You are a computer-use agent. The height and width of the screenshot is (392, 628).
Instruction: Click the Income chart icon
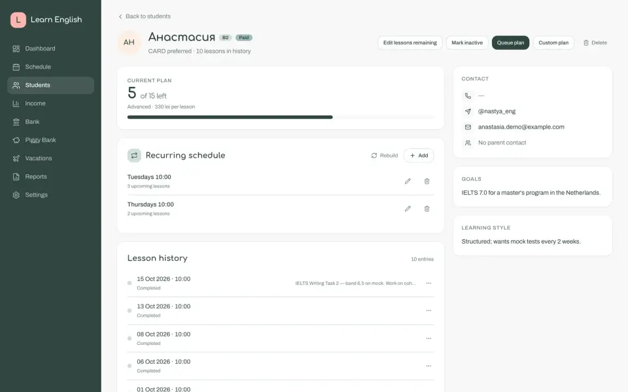[16, 104]
